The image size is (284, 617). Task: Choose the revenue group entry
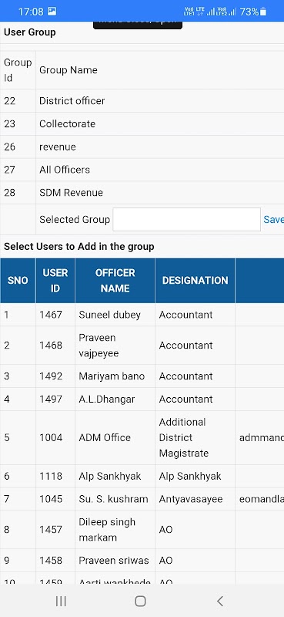click(142, 147)
